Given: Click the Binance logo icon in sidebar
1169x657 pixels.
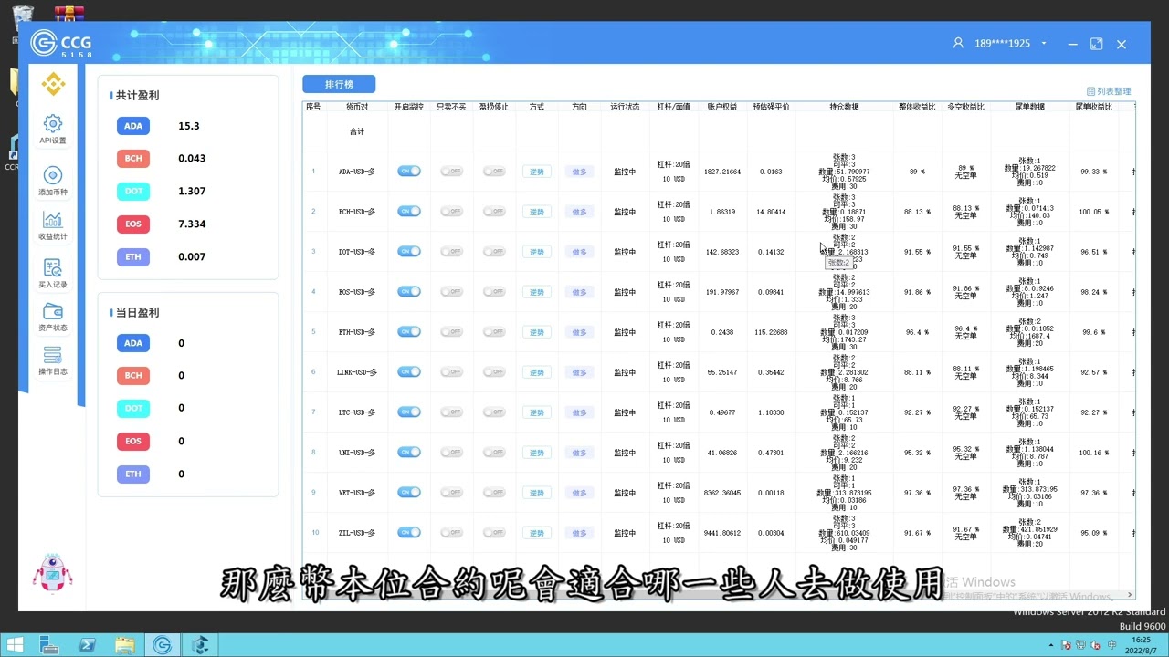Looking at the screenshot, I should 53,84.
